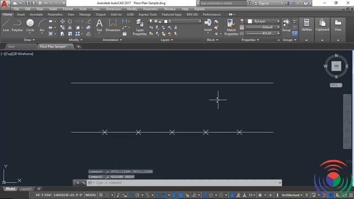Open the Dimension menu

pyautogui.click(x=113, y=9)
